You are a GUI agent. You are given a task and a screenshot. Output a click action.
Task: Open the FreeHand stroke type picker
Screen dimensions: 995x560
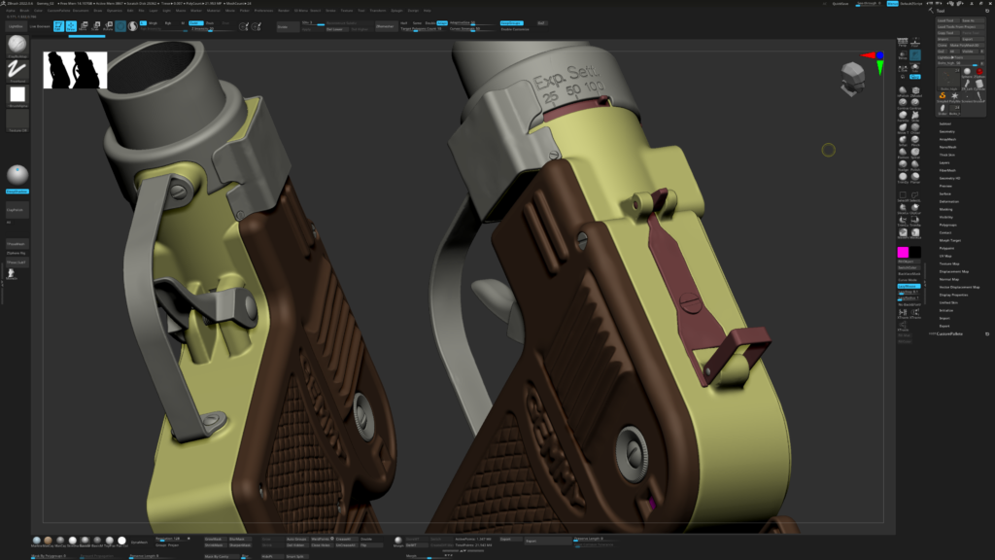[17, 70]
